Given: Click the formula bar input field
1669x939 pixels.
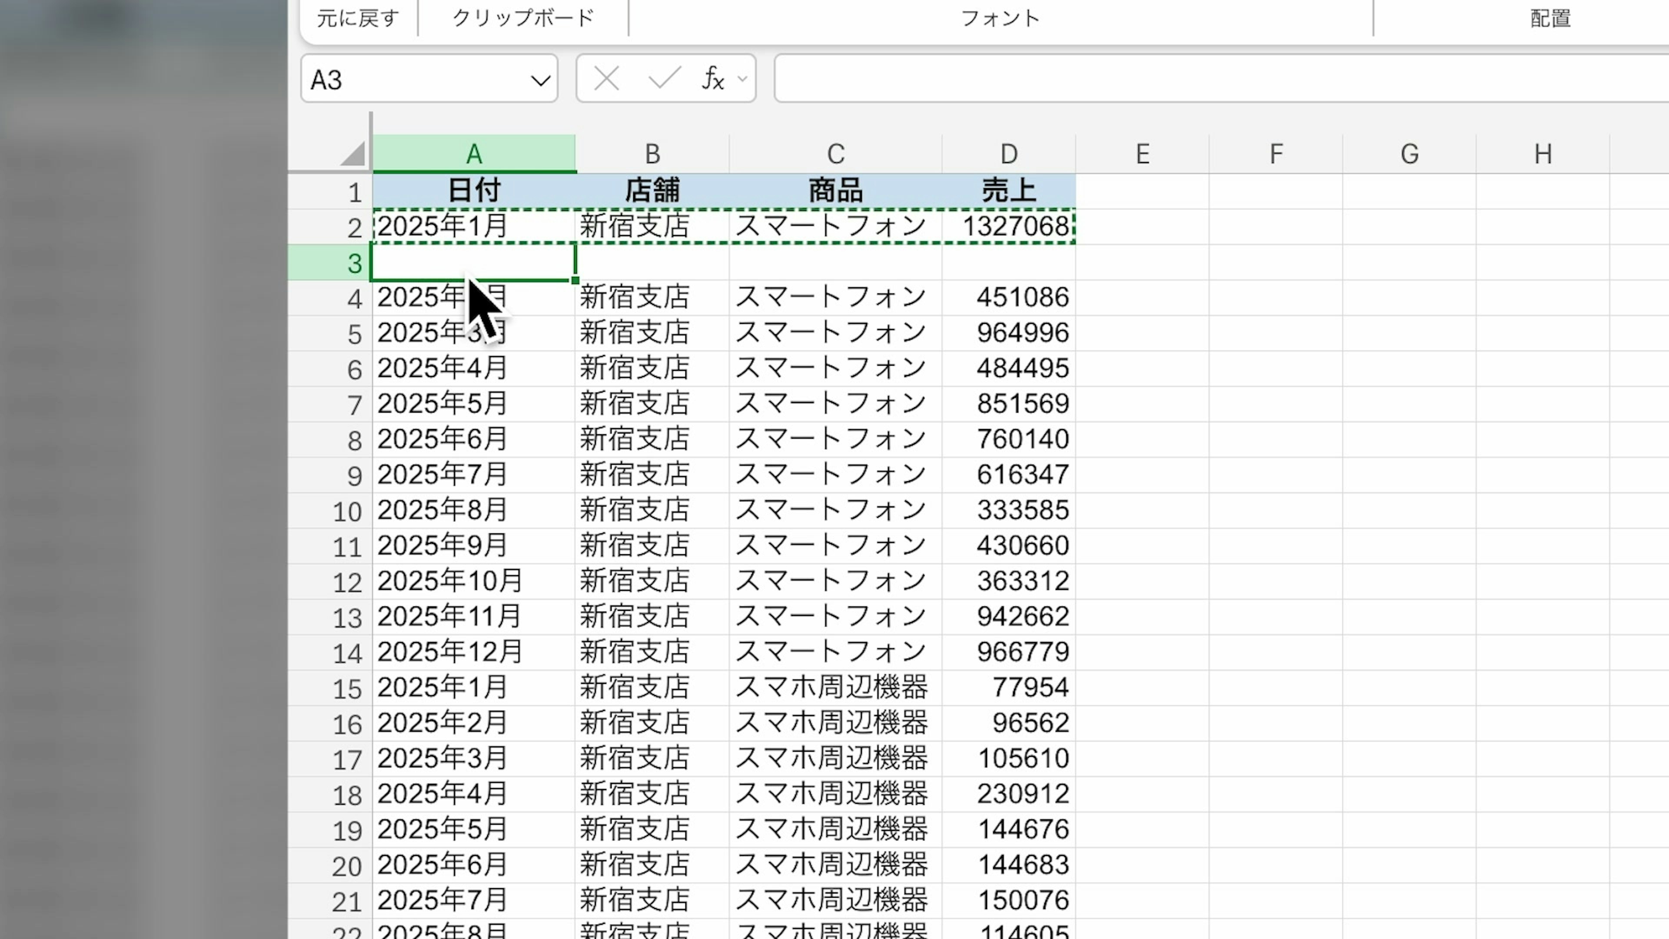Looking at the screenshot, I should [x=1218, y=79].
